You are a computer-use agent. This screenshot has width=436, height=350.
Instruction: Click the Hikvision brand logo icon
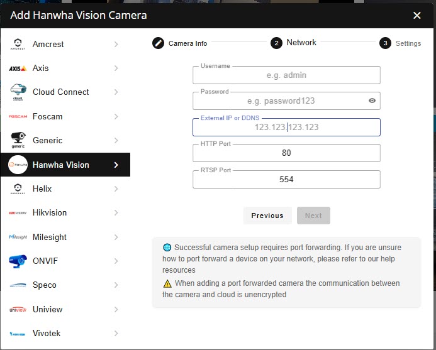[18, 213]
